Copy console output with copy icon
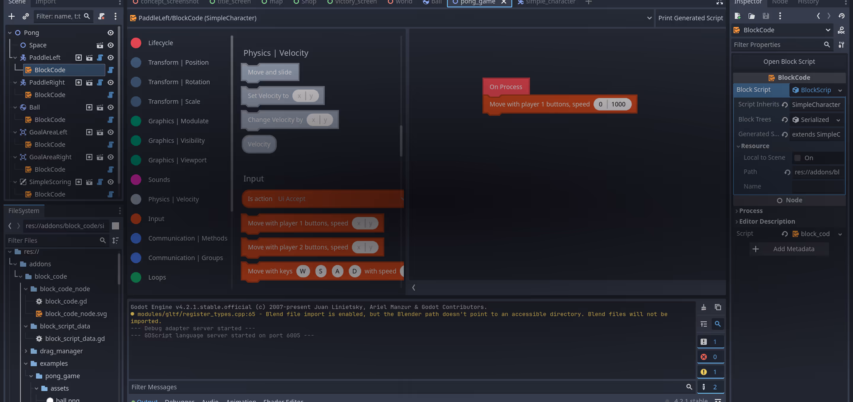853x402 pixels. [x=718, y=307]
